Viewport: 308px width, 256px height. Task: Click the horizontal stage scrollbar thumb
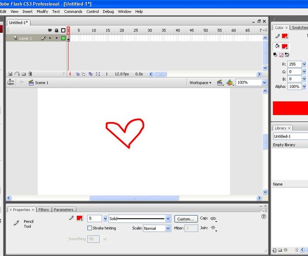pos(134,198)
